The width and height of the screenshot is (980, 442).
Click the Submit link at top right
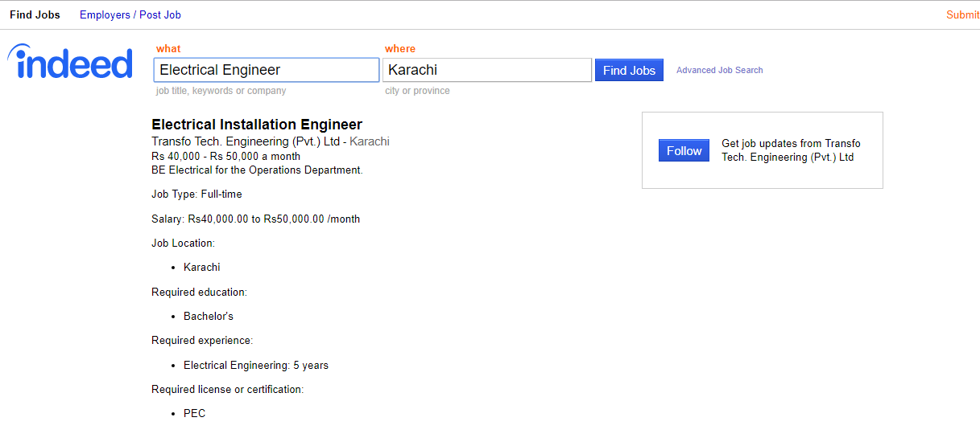coord(963,14)
